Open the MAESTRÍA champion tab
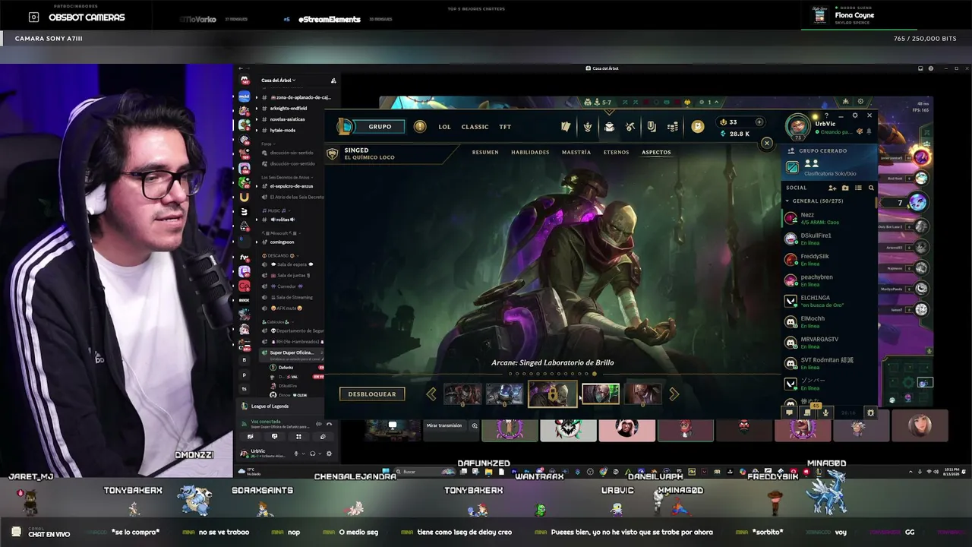The height and width of the screenshot is (547, 972). (x=576, y=152)
